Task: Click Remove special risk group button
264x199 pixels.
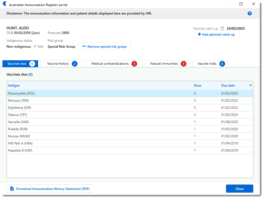Action: 104,46
